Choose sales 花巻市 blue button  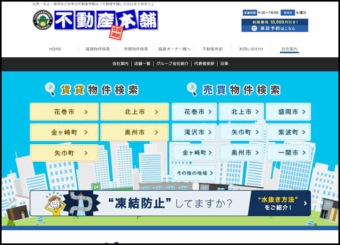click(194, 112)
